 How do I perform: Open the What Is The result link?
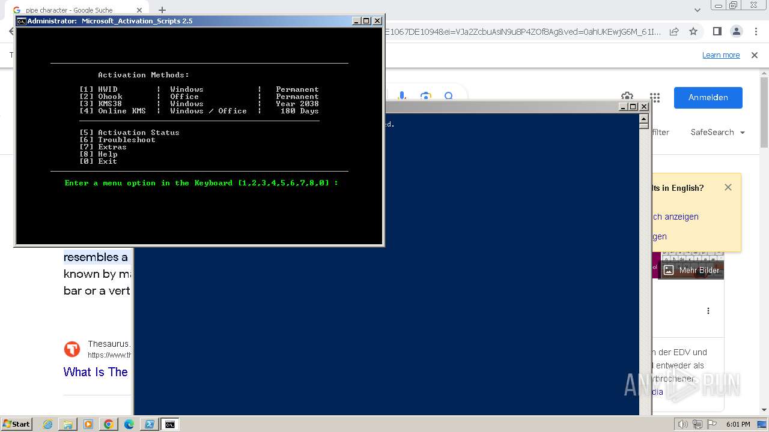pyautogui.click(x=96, y=372)
